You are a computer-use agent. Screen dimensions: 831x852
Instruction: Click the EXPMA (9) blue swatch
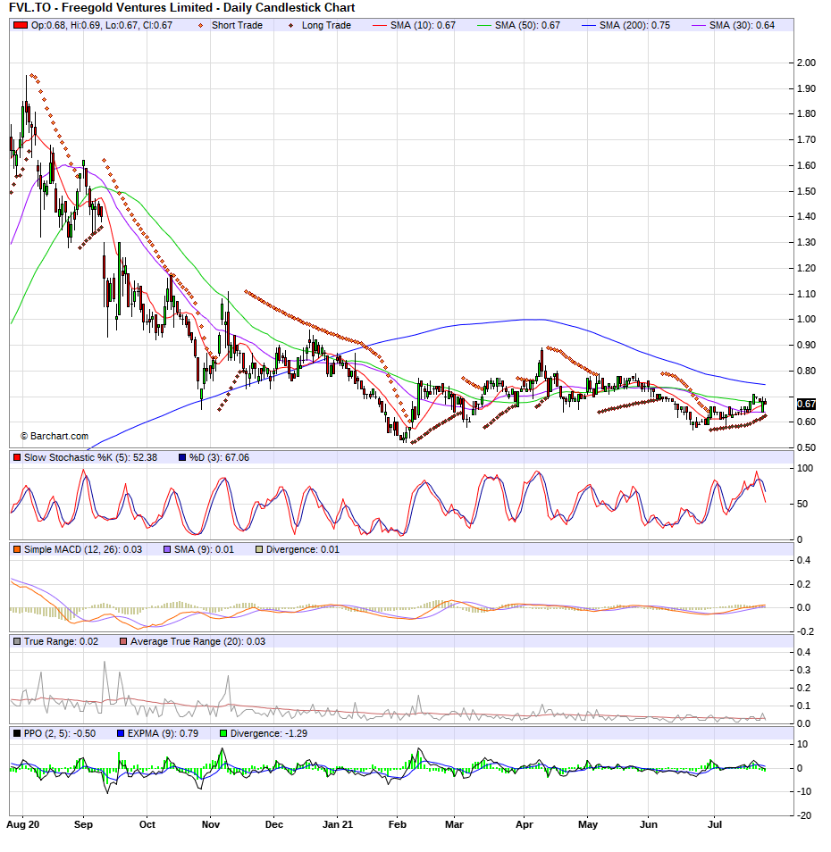[x=121, y=733]
